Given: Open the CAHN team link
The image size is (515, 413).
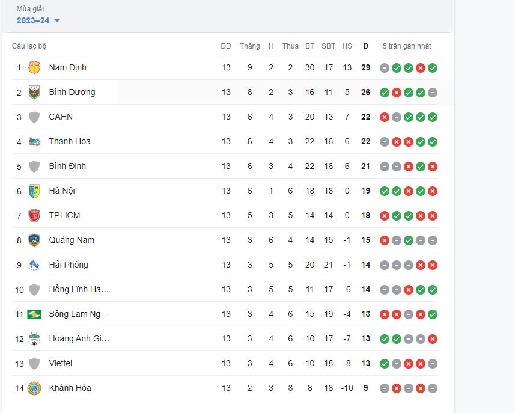Looking at the screenshot, I should [61, 117].
